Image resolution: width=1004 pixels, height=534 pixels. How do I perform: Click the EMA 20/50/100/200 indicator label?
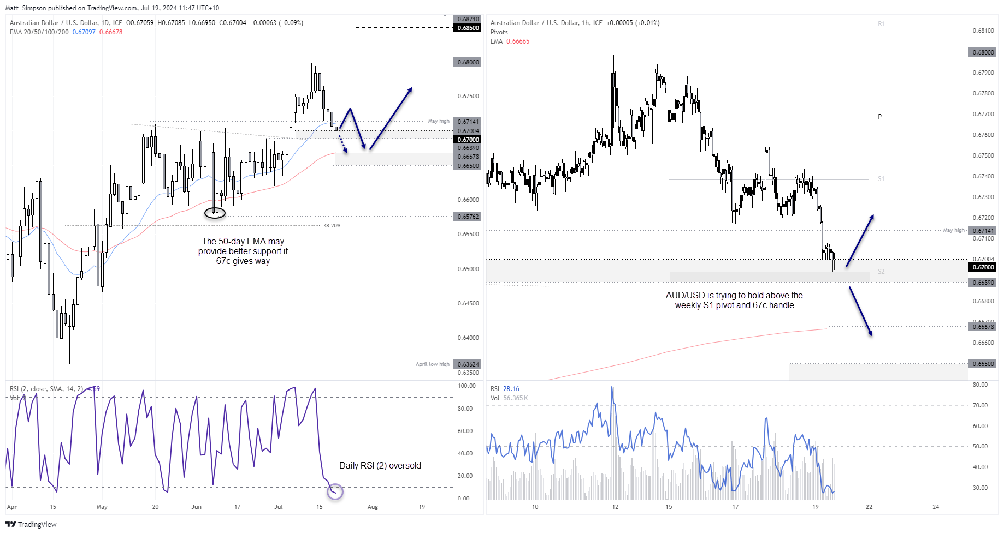pos(39,32)
